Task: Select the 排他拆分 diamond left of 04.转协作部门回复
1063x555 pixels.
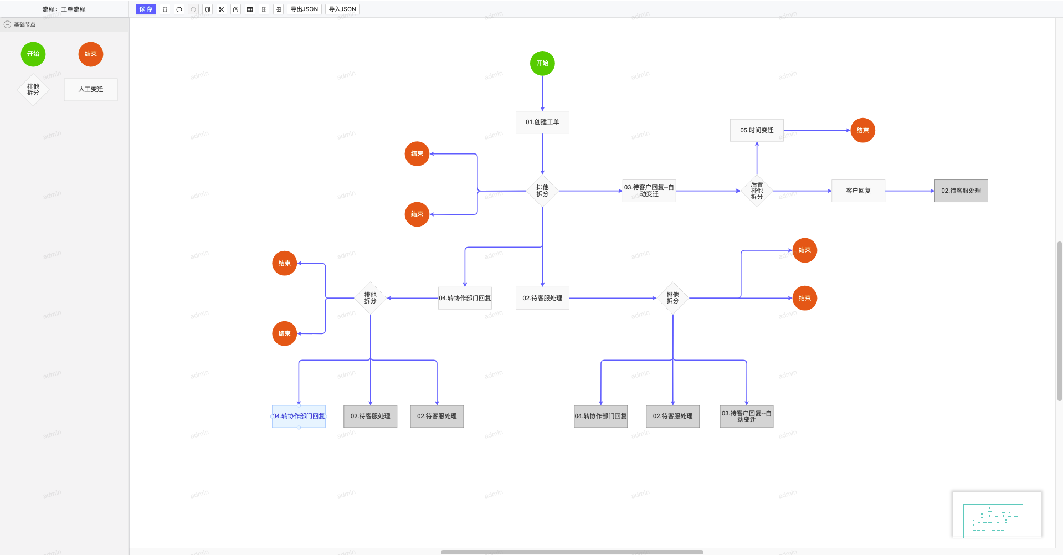Action: coord(370,298)
